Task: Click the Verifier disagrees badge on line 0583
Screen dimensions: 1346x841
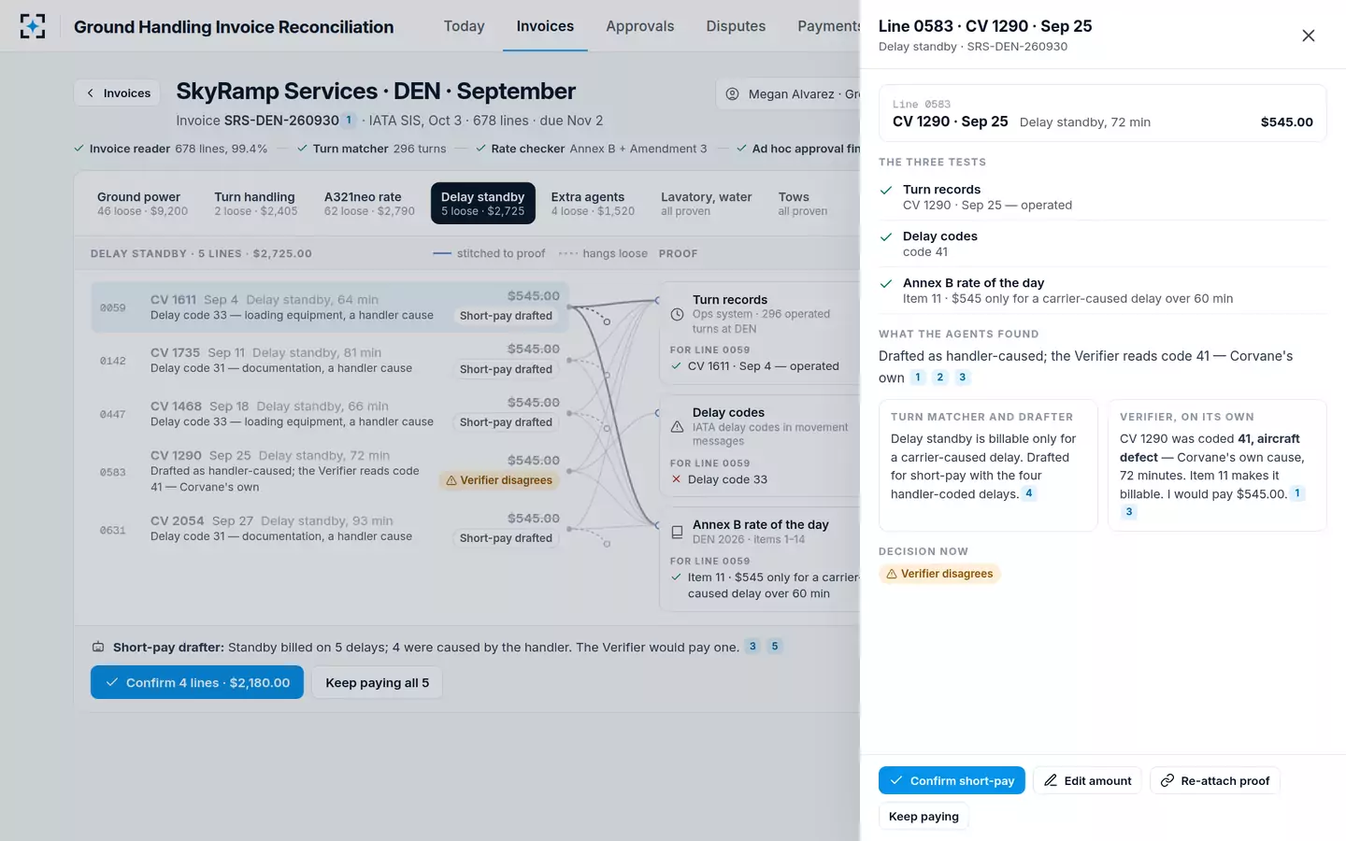Action: (499, 480)
